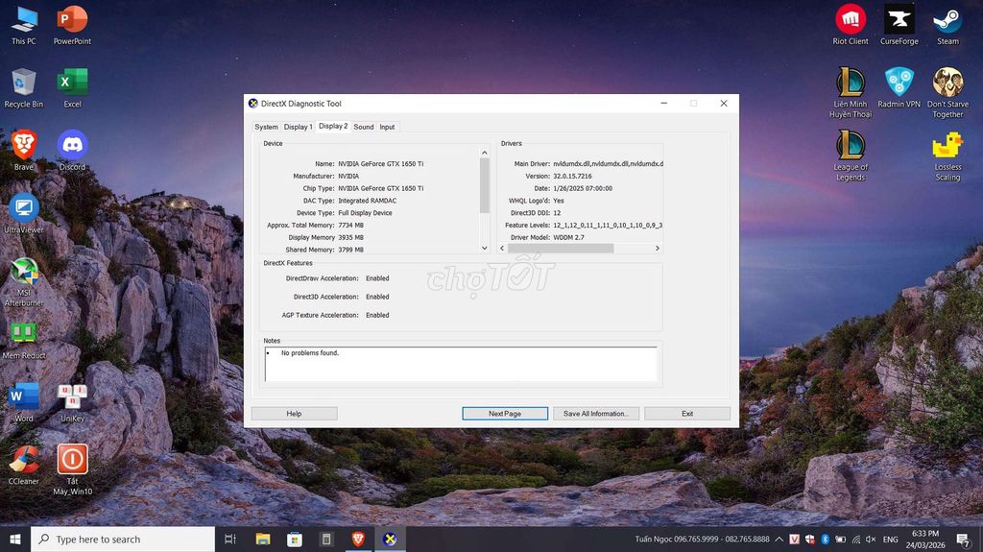The width and height of the screenshot is (983, 552).
Task: Click the Tuấn Ngọc toolbar text
Action: coord(702,539)
